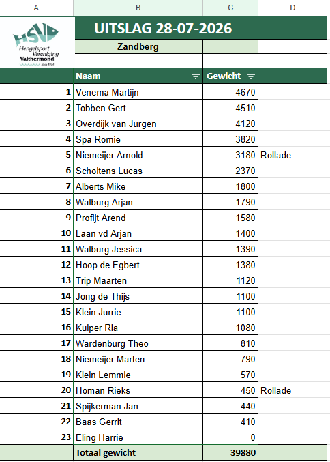The height and width of the screenshot is (462, 330).
Task: Select Scholtens Lucas weight 2370
Action: coord(230,171)
